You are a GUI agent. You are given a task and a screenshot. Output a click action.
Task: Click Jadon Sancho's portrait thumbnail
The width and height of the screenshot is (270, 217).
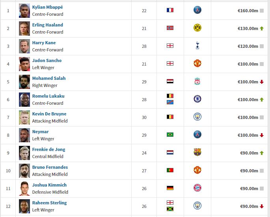pyautogui.click(x=24, y=64)
